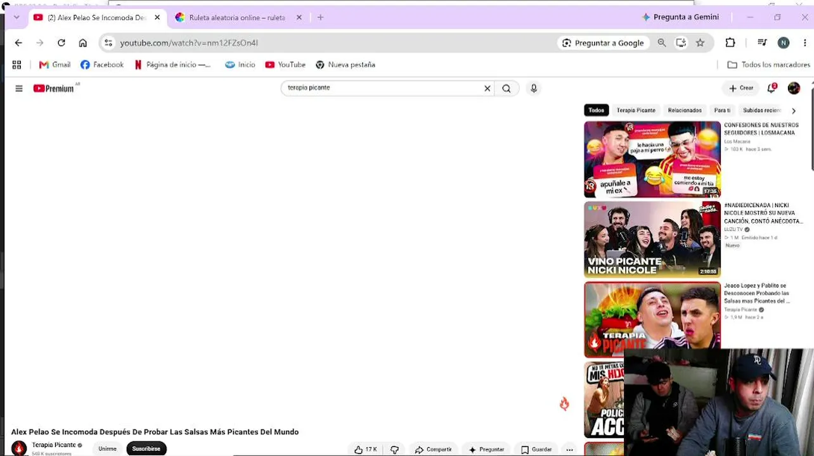The height and width of the screenshot is (456, 814).
Task: Open the Inicio bookmark
Action: pos(240,65)
